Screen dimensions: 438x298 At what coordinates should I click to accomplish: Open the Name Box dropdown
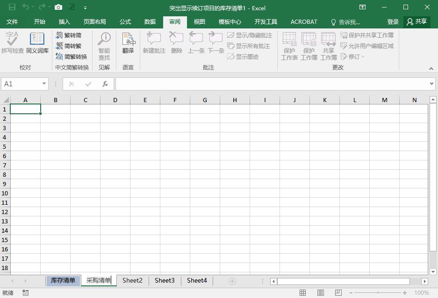point(44,83)
